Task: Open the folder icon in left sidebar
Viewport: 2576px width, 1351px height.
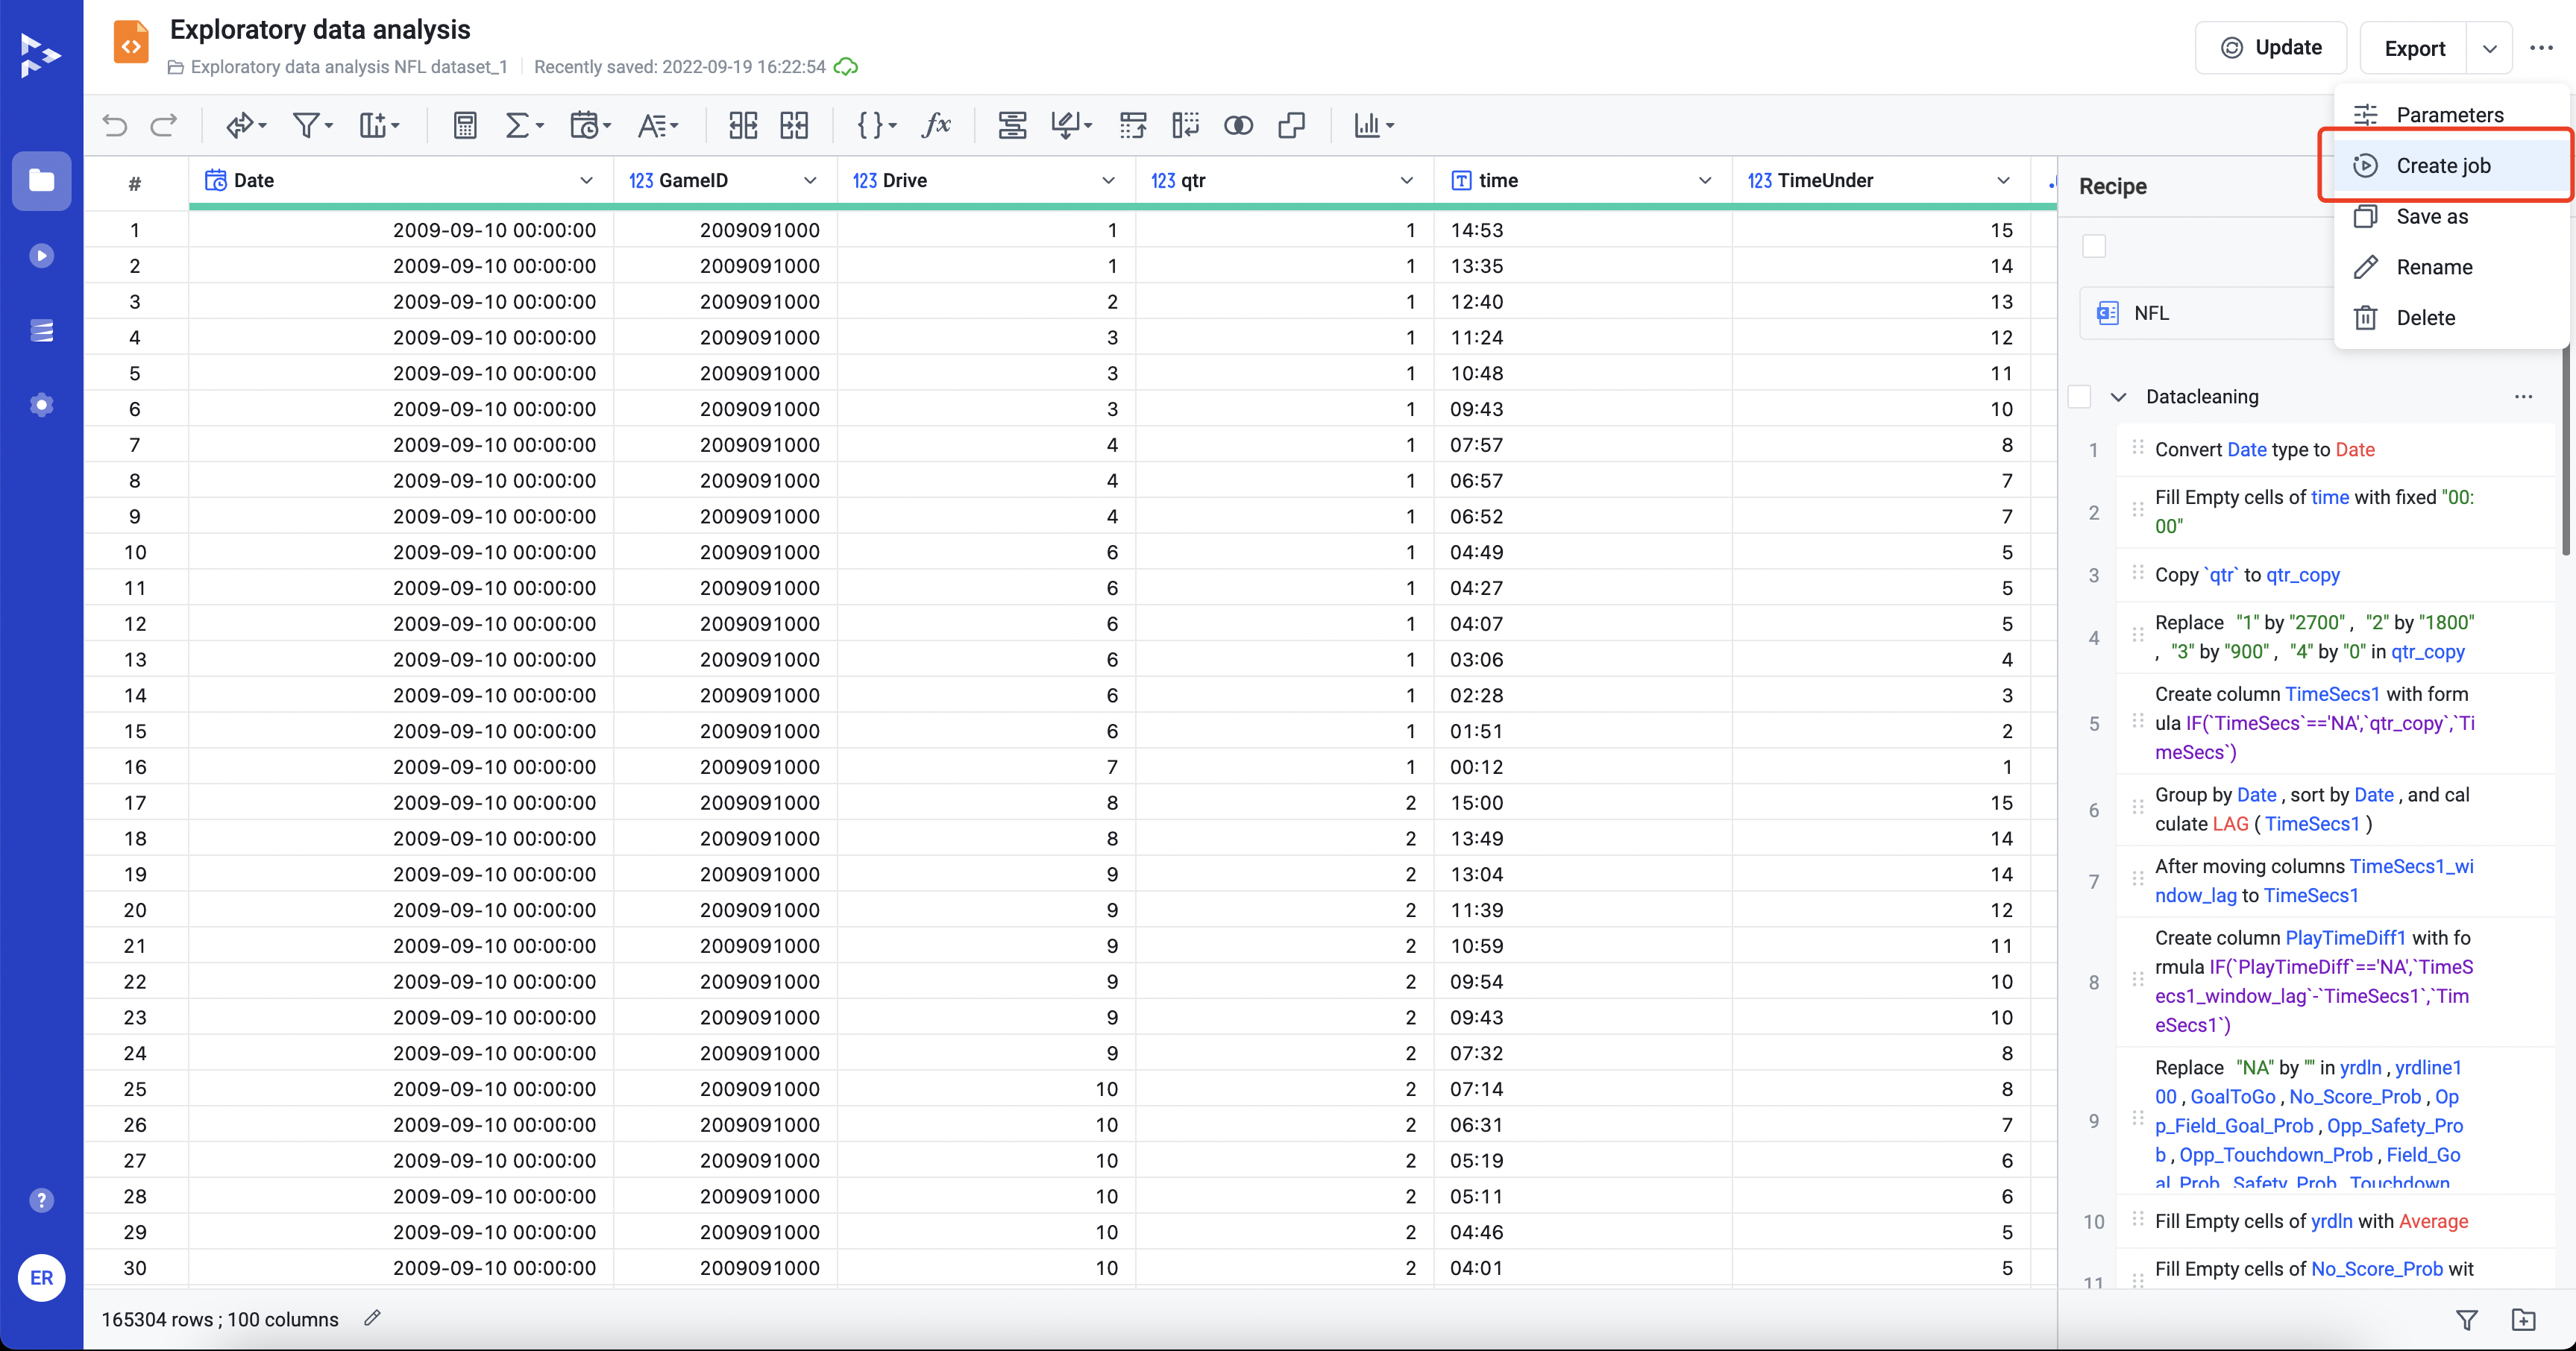Action: [x=41, y=180]
